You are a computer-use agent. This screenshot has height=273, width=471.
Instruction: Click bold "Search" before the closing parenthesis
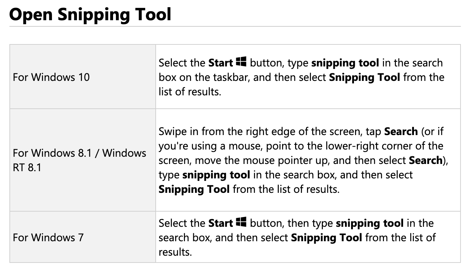click(x=426, y=160)
